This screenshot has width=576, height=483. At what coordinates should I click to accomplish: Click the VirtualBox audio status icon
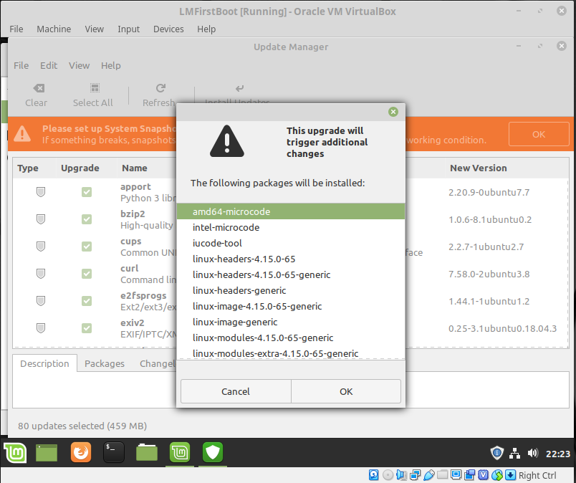point(401,475)
